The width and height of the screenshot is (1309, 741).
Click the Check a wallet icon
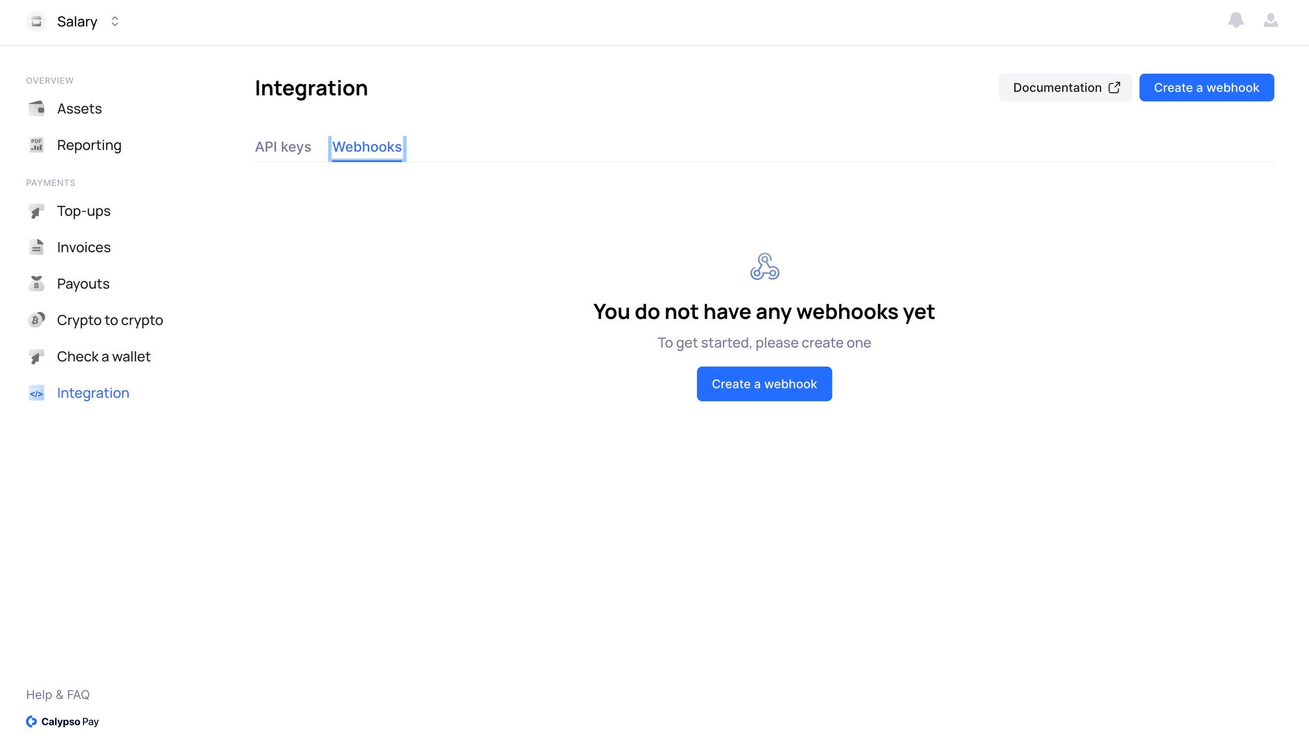tap(36, 357)
